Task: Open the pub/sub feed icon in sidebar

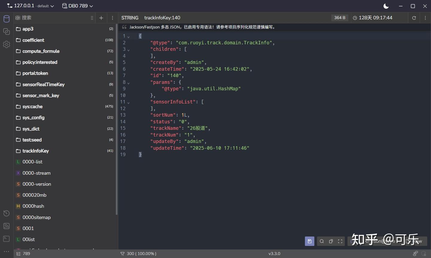Action: tap(6, 226)
